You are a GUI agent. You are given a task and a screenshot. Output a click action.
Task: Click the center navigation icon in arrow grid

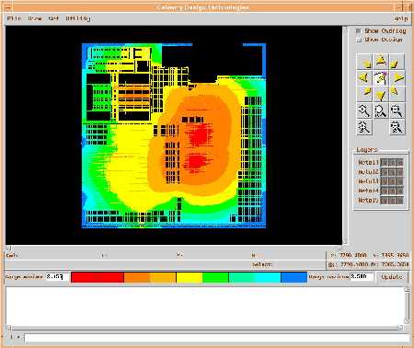[381, 77]
